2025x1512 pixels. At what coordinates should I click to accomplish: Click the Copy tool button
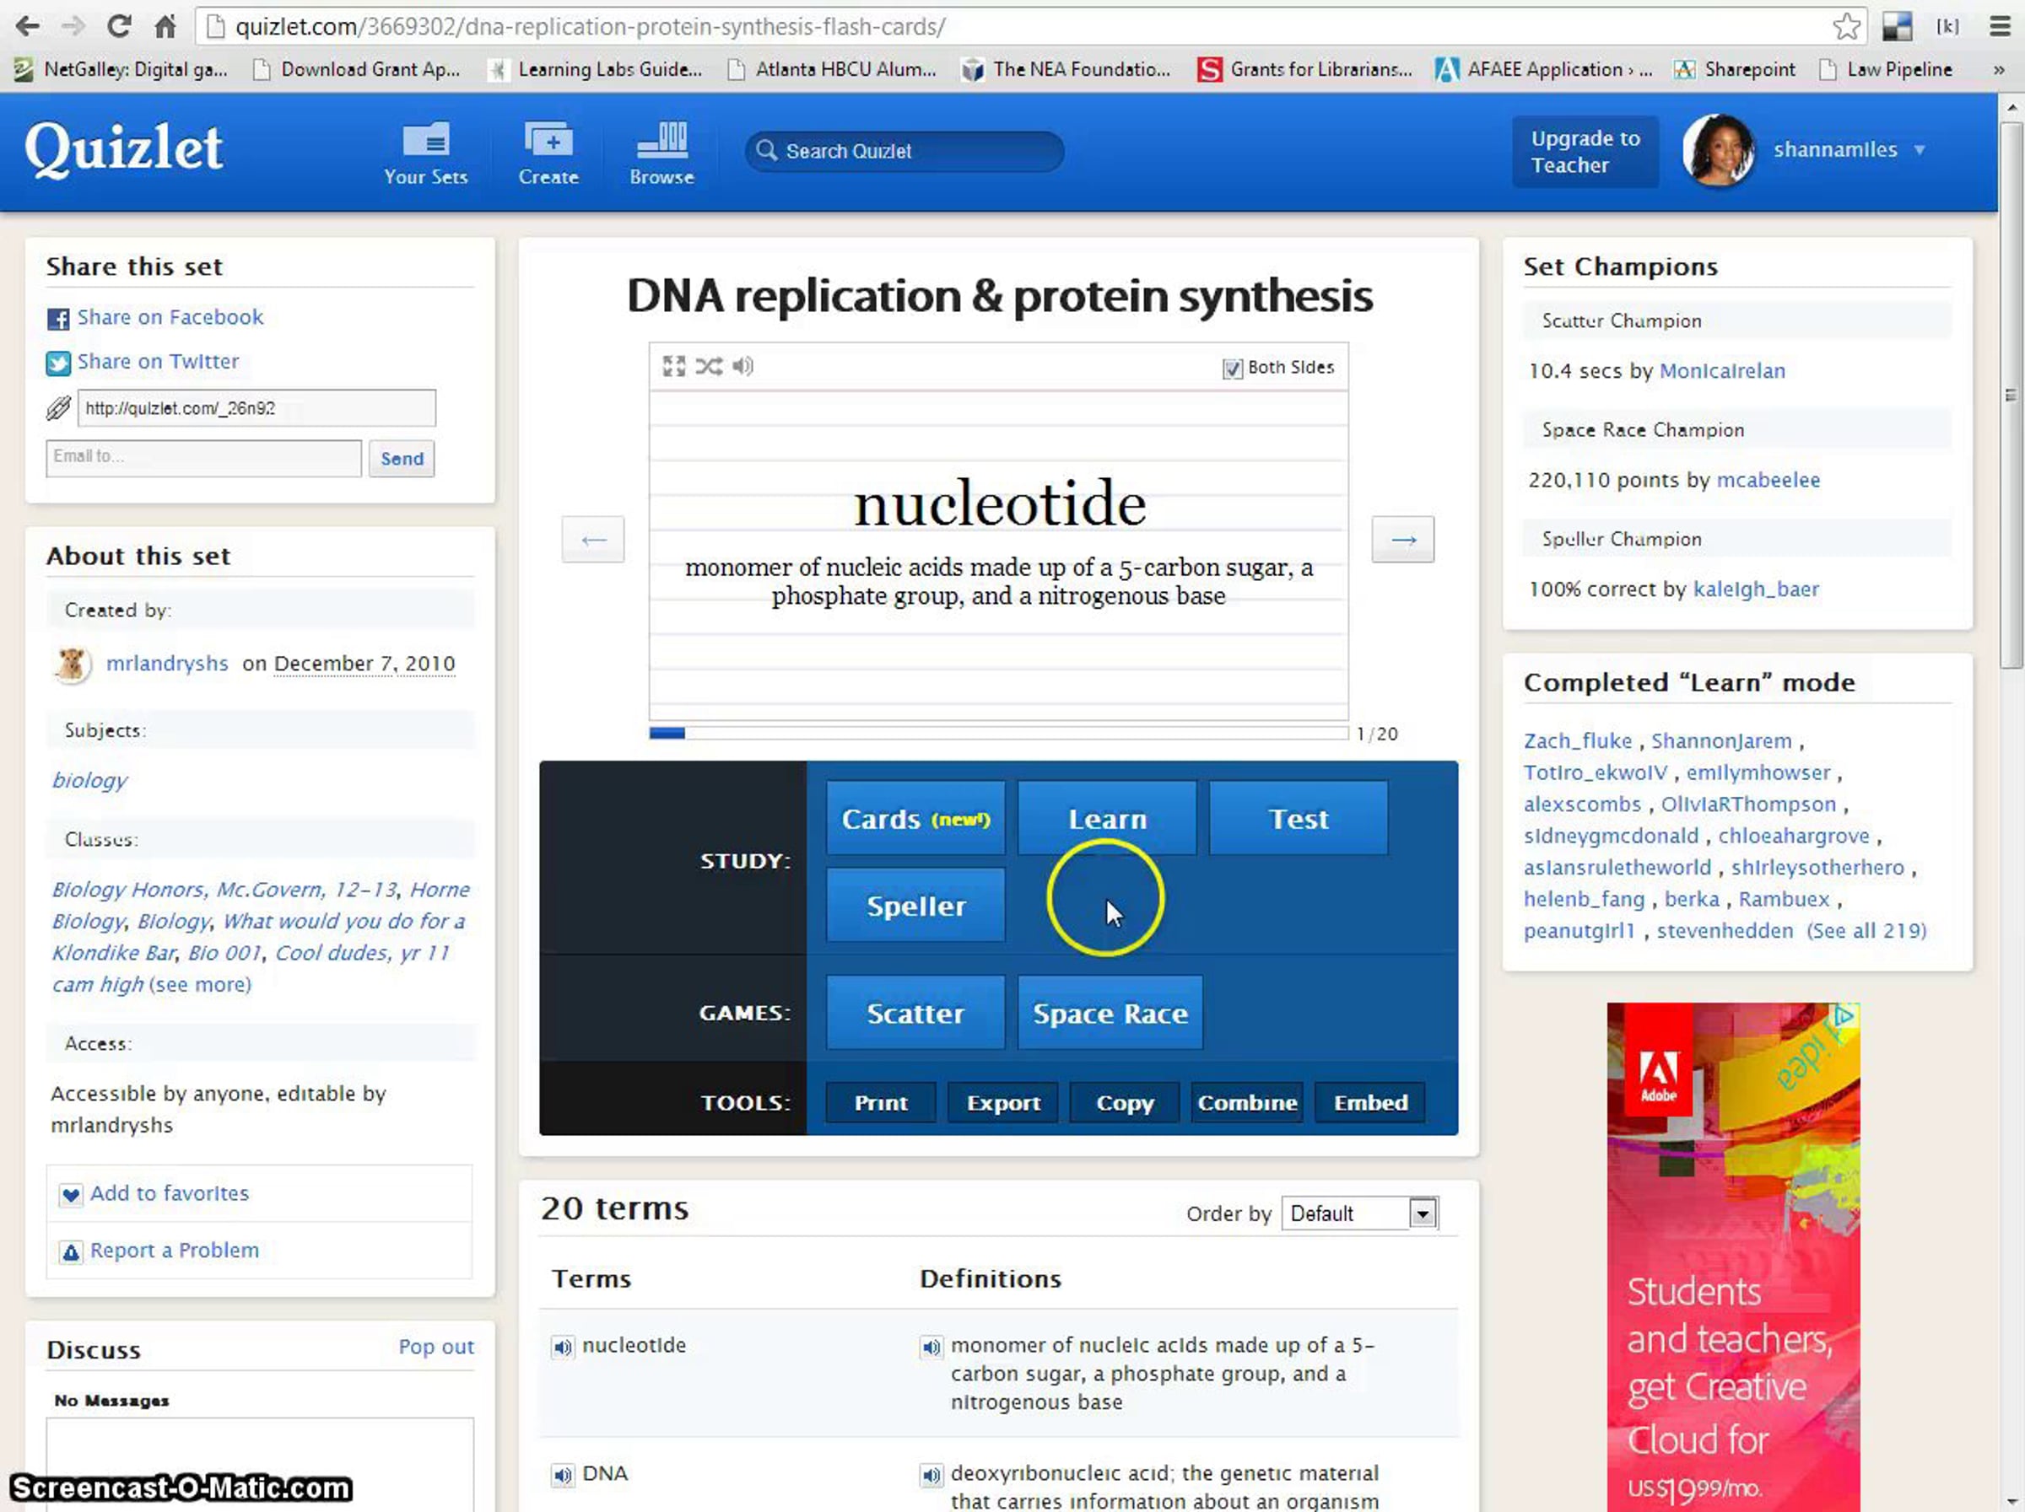point(1125,1102)
